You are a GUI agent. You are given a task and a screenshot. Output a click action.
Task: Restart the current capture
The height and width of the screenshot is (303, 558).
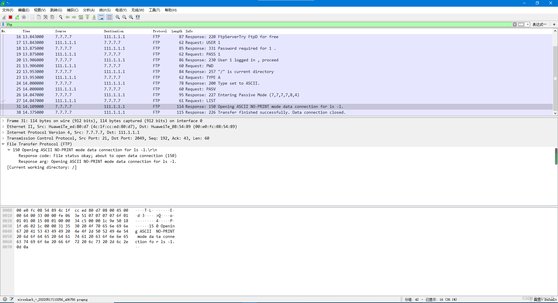(17, 17)
